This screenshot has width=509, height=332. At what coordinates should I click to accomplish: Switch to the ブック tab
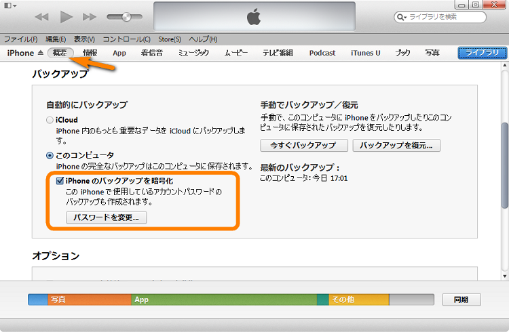tap(402, 53)
